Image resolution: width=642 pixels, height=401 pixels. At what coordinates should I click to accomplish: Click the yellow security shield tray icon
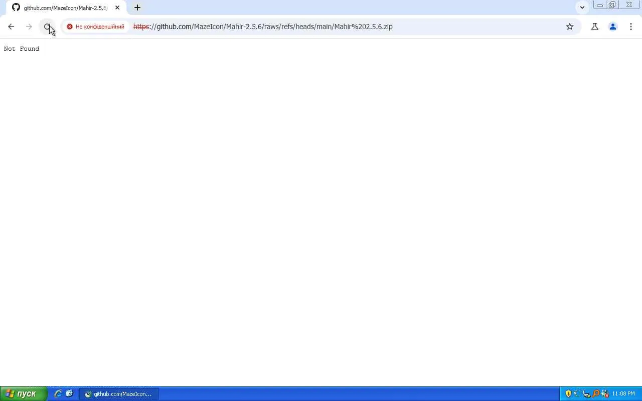[568, 394]
